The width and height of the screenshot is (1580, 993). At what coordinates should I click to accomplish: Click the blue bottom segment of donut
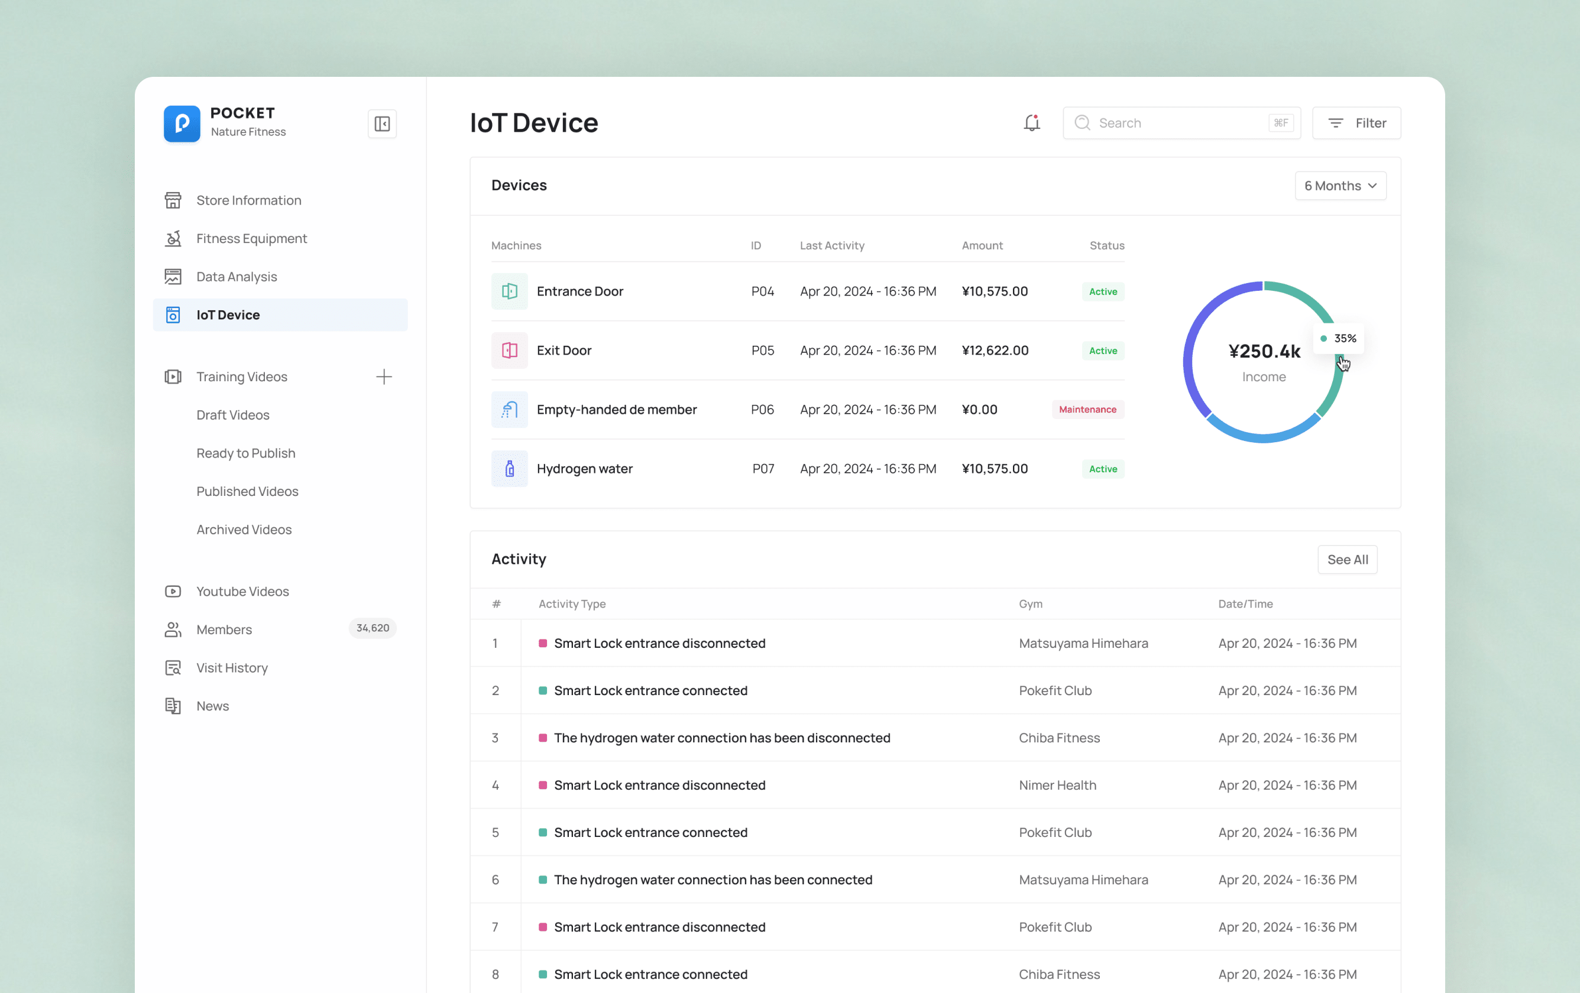(1263, 437)
